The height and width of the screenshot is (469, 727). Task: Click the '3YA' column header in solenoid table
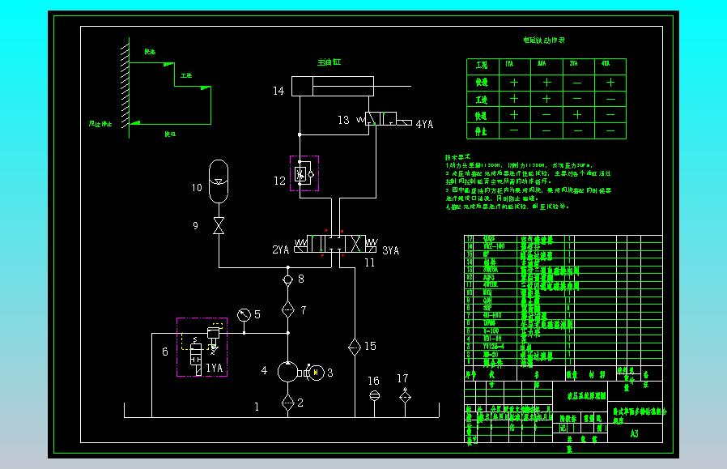point(573,63)
